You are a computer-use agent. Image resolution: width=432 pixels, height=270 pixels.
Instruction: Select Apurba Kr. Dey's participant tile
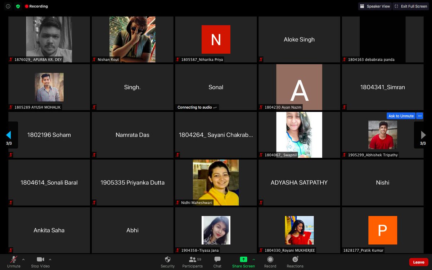[49, 40]
